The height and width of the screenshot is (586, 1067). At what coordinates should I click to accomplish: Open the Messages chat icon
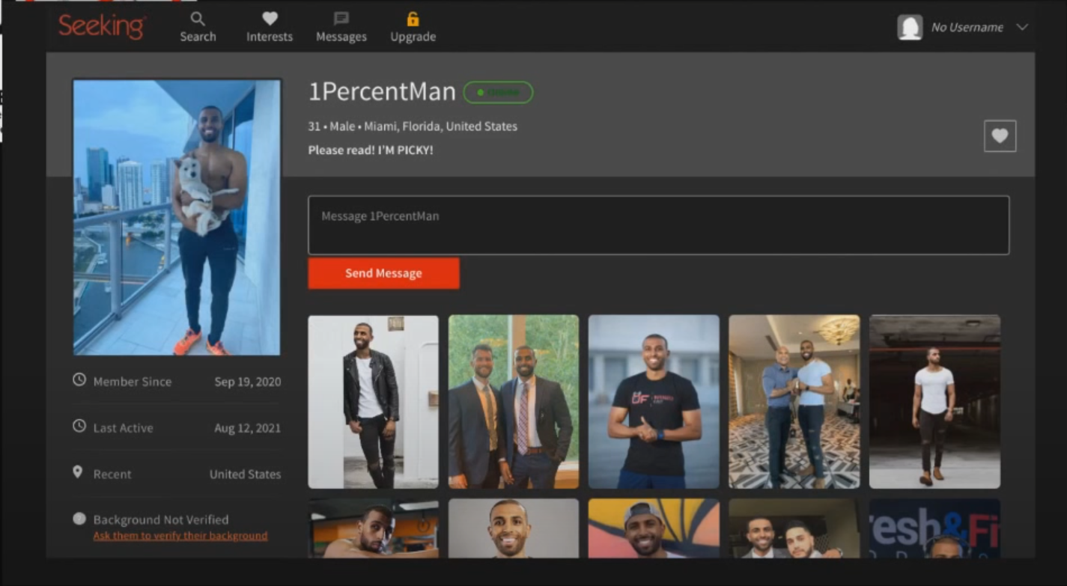[341, 19]
